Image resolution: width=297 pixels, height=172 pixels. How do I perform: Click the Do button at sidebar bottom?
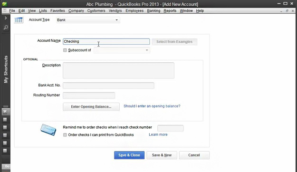coord(6,166)
